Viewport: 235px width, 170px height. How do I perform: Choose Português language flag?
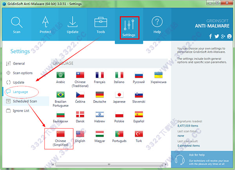click(119, 134)
